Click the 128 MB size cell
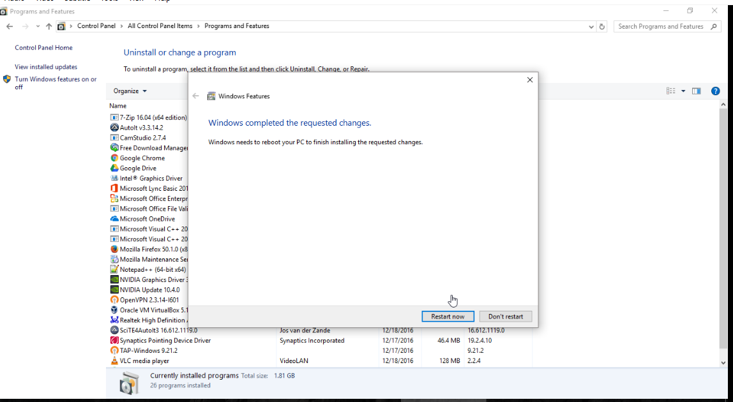 pyautogui.click(x=450, y=361)
